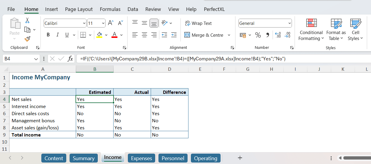Apply cell borders button

tap(83, 35)
